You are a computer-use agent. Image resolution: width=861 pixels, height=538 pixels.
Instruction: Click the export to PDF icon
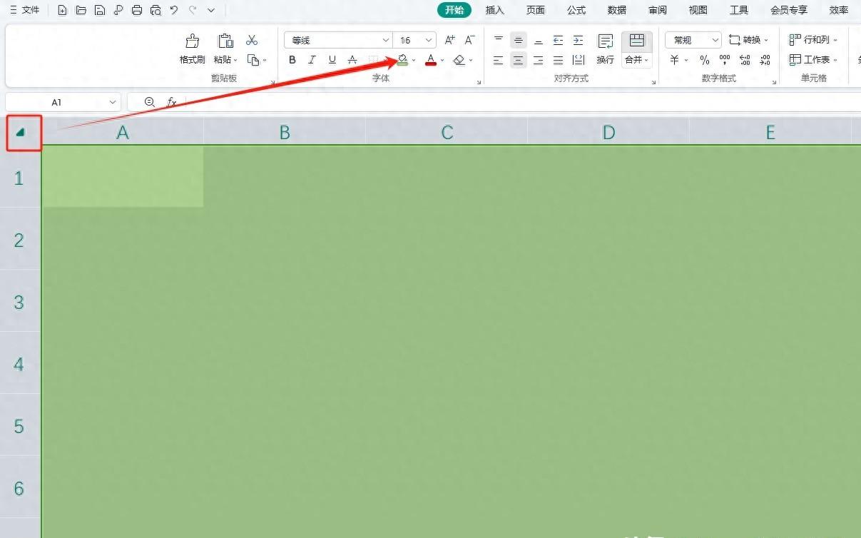pos(118,10)
